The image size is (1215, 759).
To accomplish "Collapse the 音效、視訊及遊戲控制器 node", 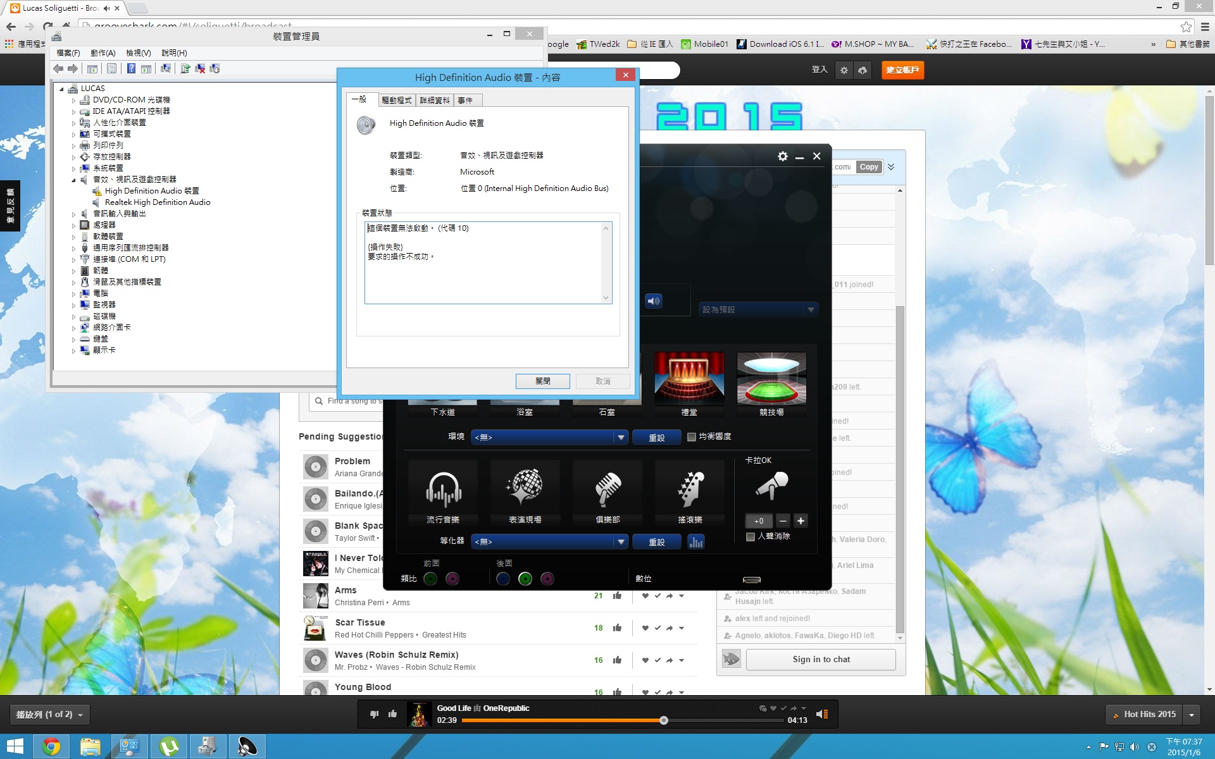I will (x=73, y=180).
